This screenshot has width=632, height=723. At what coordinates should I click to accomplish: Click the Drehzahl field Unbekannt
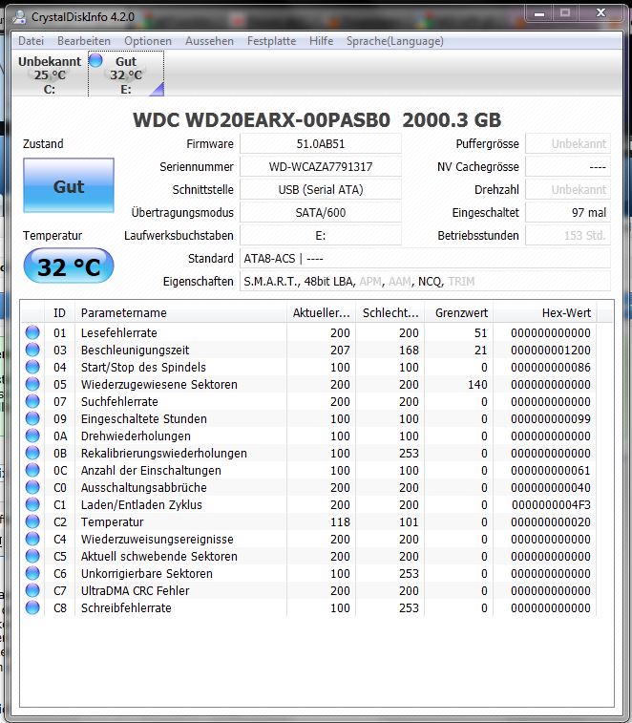pos(568,189)
